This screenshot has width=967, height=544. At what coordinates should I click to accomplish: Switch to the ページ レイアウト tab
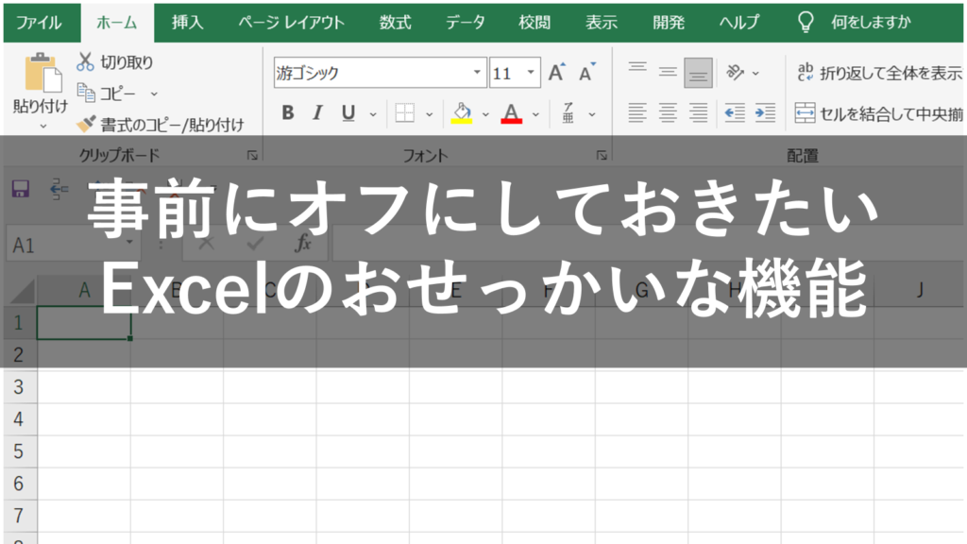[x=292, y=23]
